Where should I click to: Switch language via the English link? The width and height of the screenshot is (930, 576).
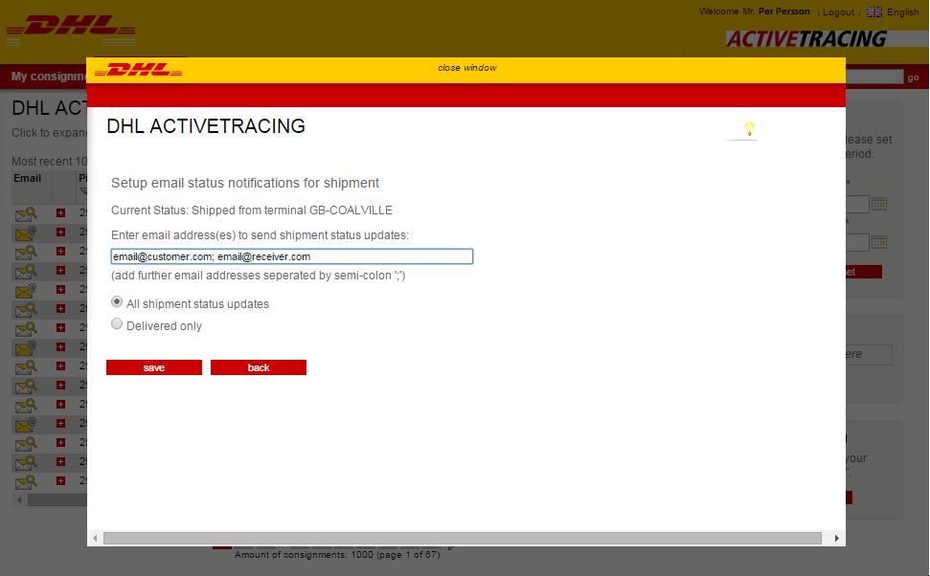point(903,11)
